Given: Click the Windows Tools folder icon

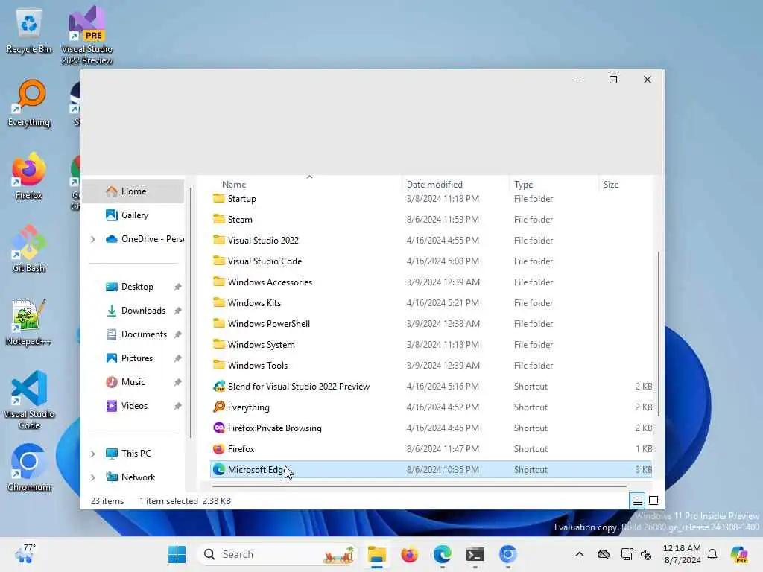Looking at the screenshot, I should (219, 366).
